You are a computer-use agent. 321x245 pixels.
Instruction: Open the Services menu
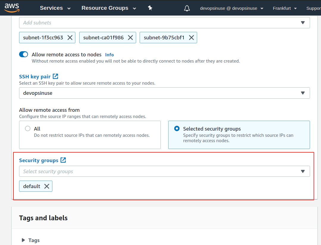[x=55, y=8]
